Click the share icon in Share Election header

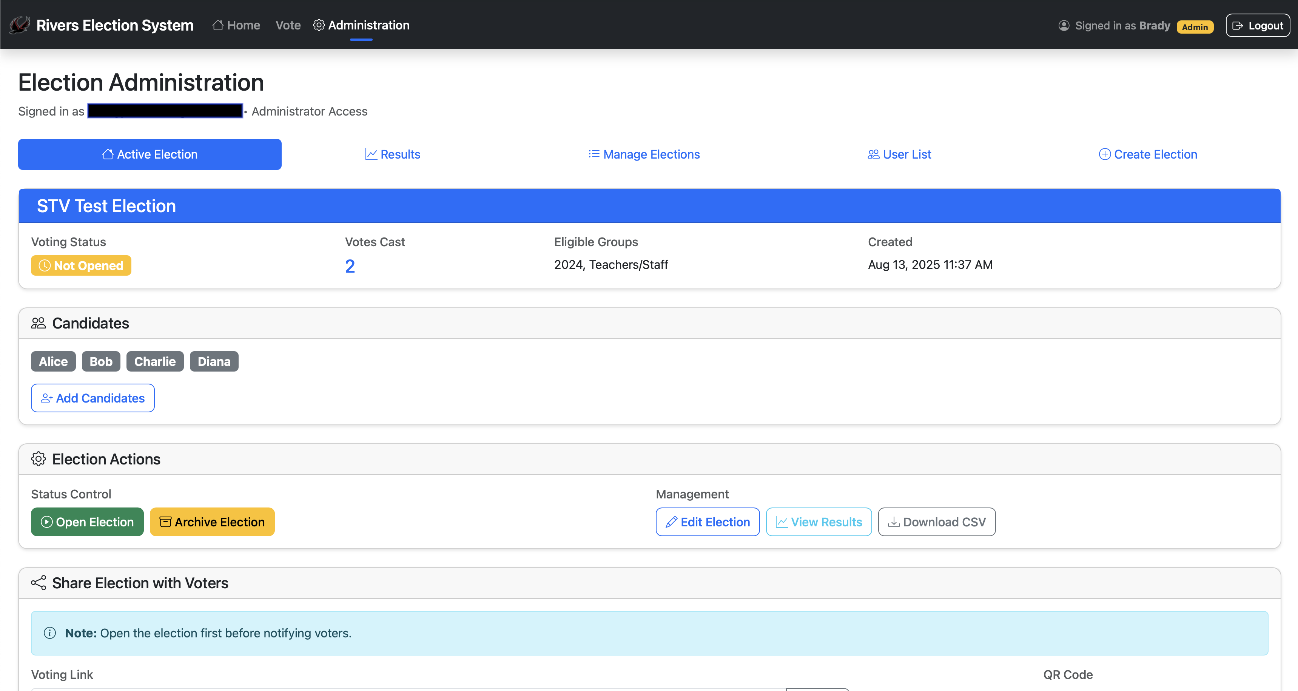click(38, 583)
